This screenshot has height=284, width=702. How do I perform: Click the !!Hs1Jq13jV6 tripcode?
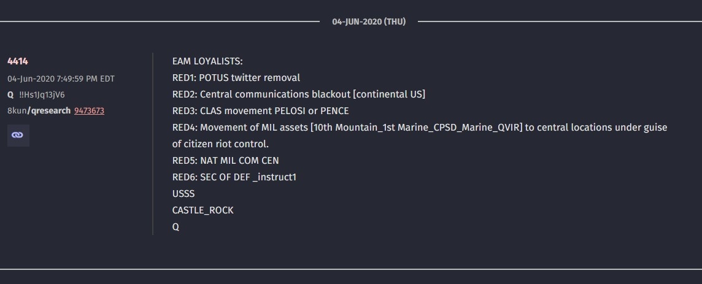click(x=42, y=95)
